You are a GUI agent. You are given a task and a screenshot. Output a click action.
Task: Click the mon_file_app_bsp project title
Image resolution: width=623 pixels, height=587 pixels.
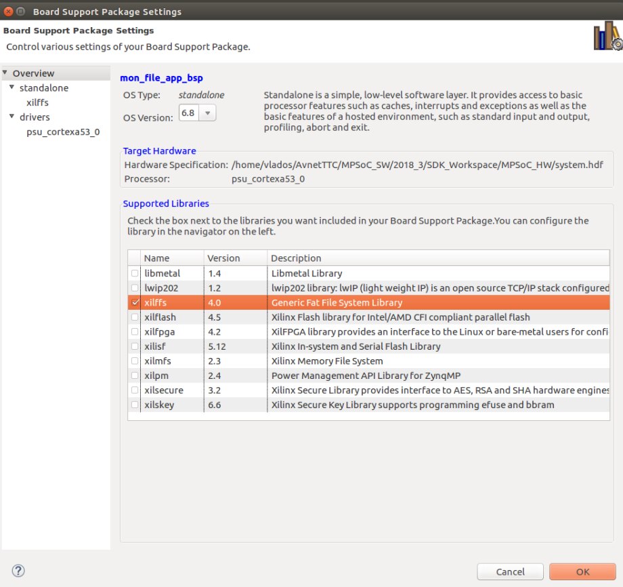point(161,78)
